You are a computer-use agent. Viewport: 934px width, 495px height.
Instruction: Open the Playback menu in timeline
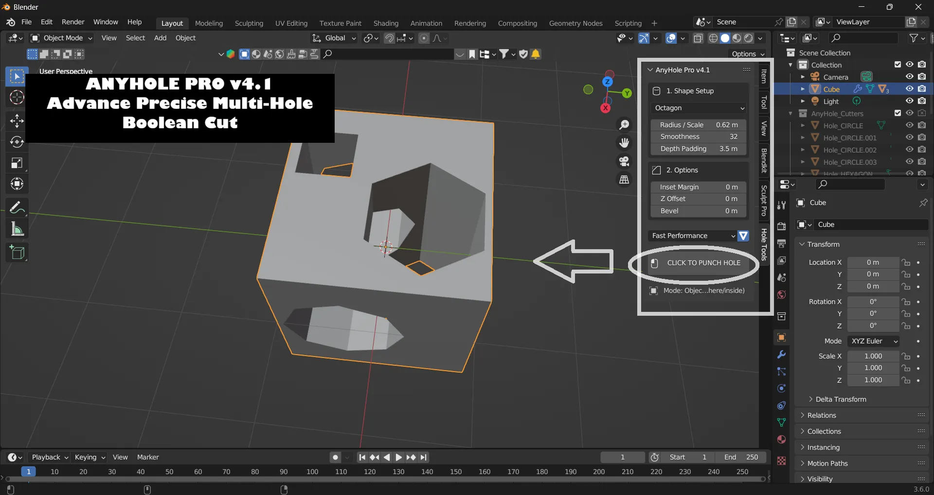coord(50,458)
